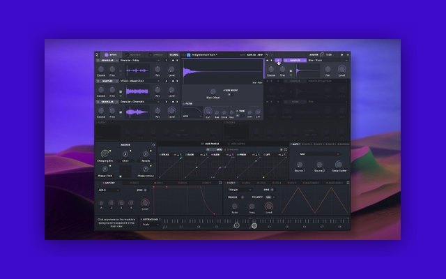Click the Master volume knob
The width and height of the screenshot is (446, 279).
(322, 54)
